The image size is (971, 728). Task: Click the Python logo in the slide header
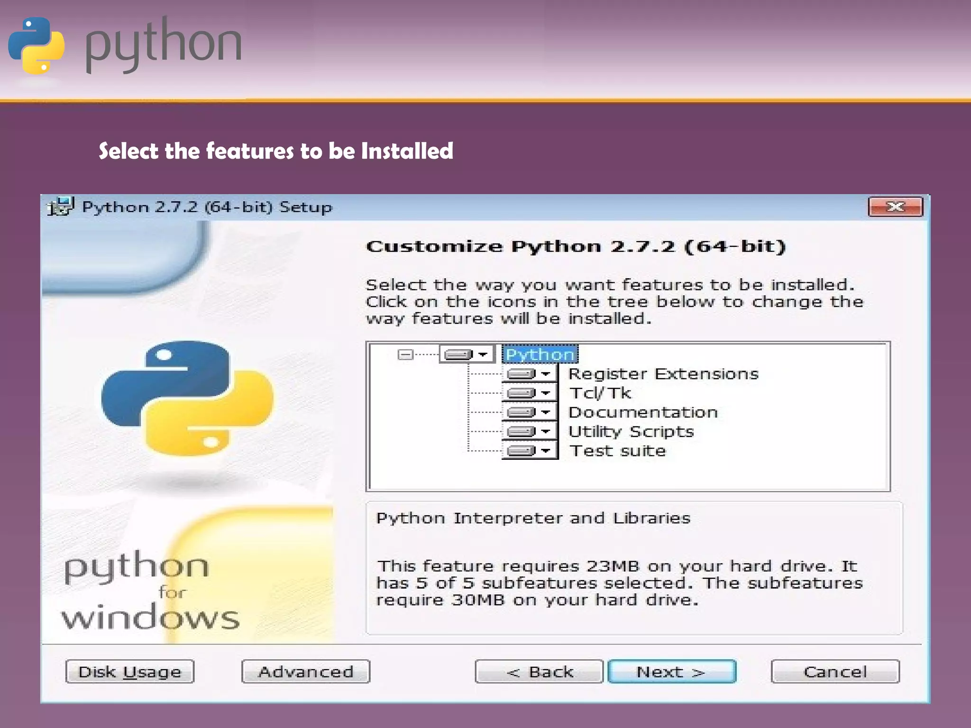[37, 46]
